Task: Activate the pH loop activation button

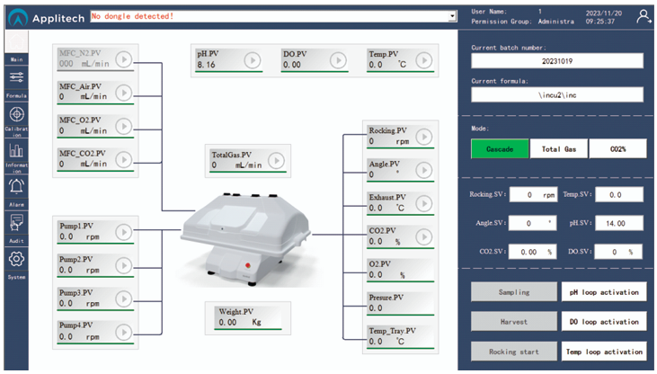Action: pyautogui.click(x=602, y=292)
